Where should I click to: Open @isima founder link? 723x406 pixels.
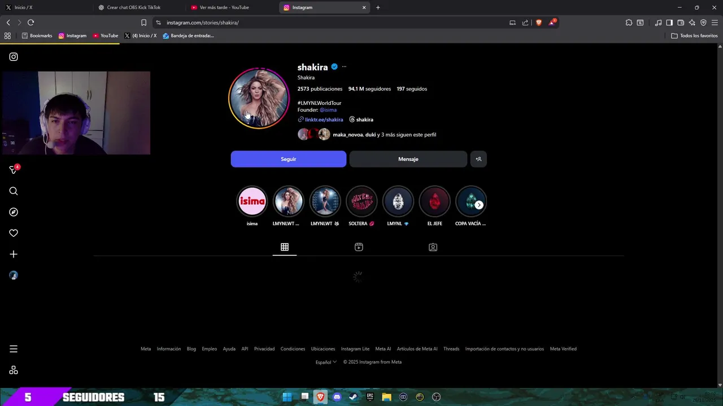click(x=328, y=110)
